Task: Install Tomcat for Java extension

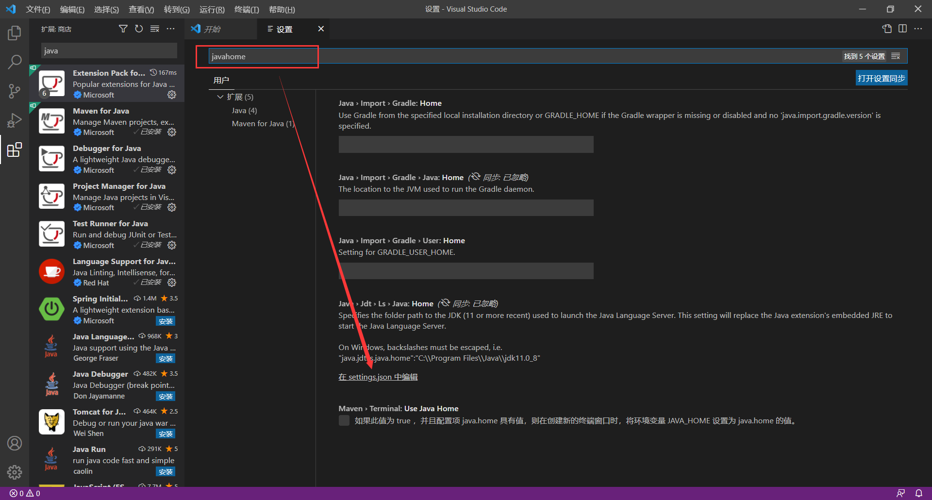Action: coord(166,434)
